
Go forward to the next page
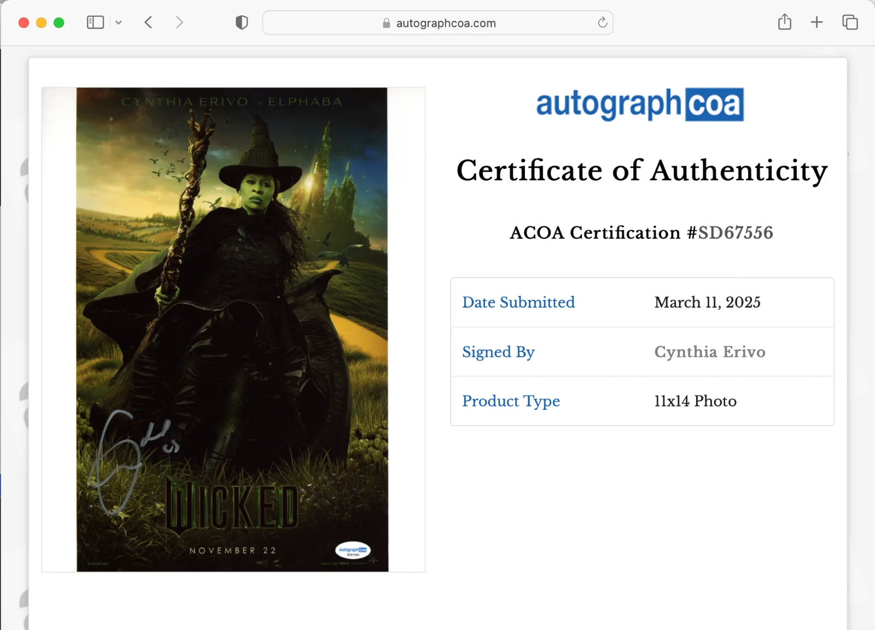coord(179,22)
